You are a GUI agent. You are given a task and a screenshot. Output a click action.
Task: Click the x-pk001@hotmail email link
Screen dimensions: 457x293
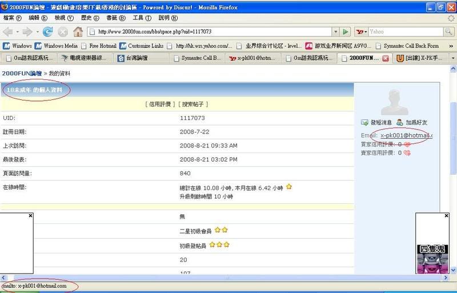point(406,135)
